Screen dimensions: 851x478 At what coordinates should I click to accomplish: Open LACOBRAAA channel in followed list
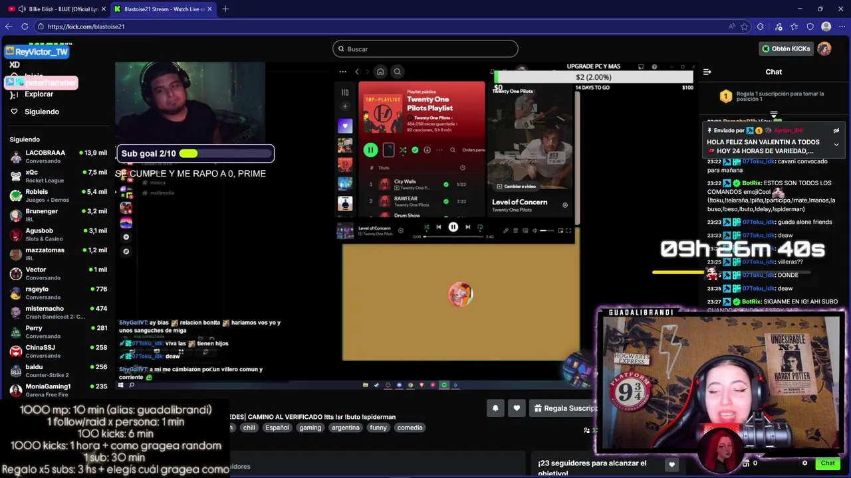pyautogui.click(x=59, y=157)
